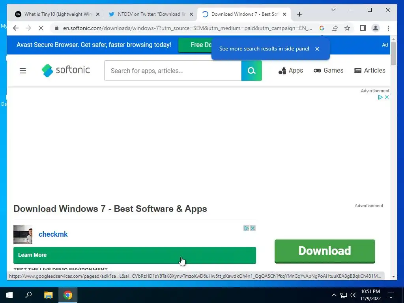The height and width of the screenshot is (303, 404).
Task: Click the Avast Secure Browser banner text
Action: [94, 45]
